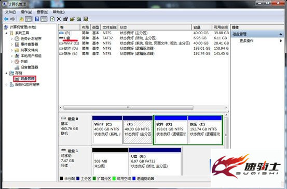Image resolution: width=287 pixels, height=189 pixels.
Task: Click the Forward arrow toolbar icon
Action: pos(12,19)
